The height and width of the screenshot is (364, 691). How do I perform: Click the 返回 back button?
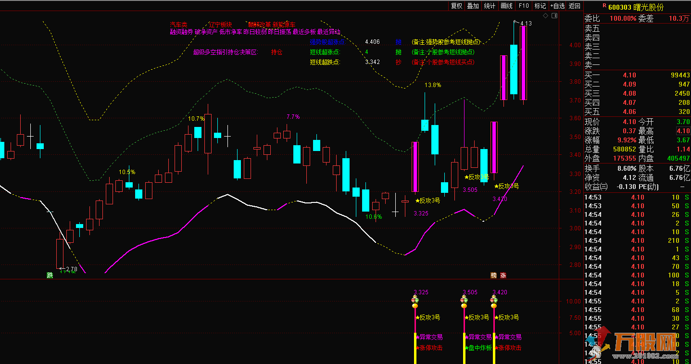[x=574, y=6]
